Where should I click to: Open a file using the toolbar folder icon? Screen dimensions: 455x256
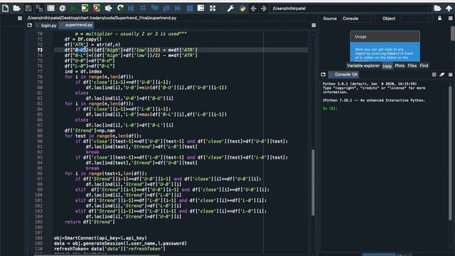16,9
